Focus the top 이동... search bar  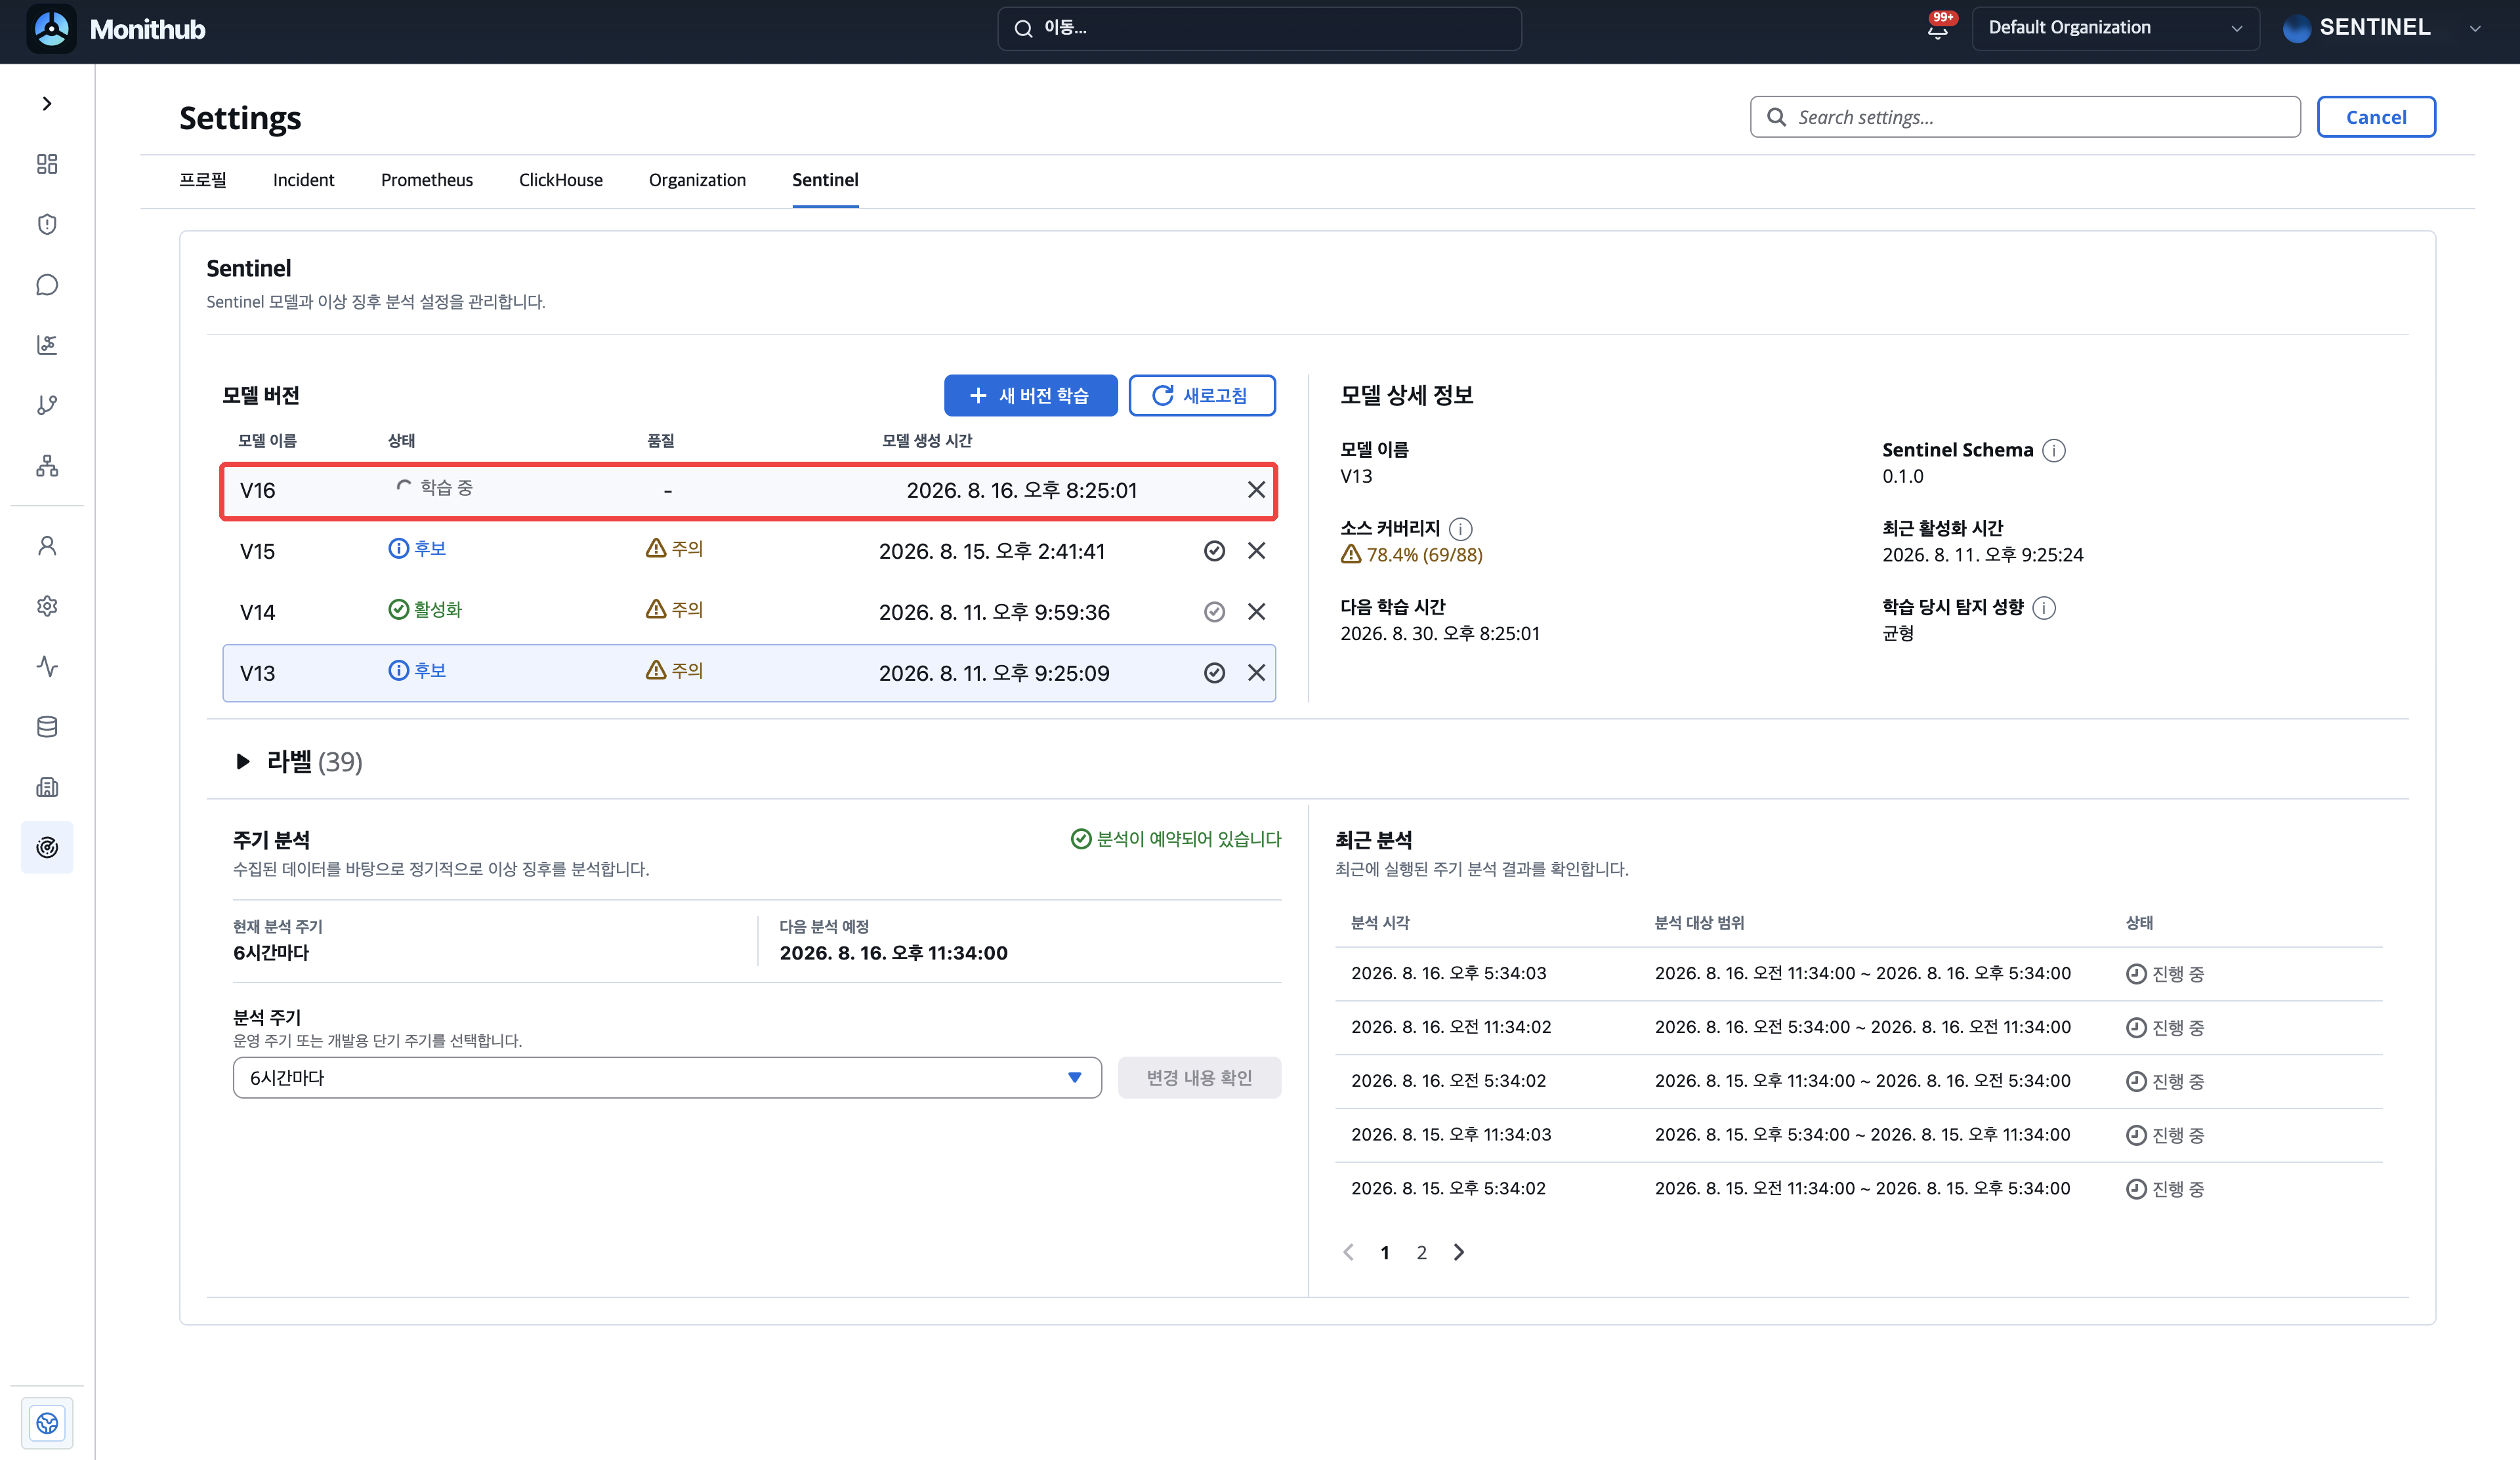1259,28
